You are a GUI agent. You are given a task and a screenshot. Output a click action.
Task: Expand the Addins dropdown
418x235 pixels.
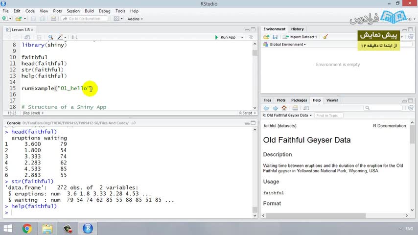pos(135,19)
